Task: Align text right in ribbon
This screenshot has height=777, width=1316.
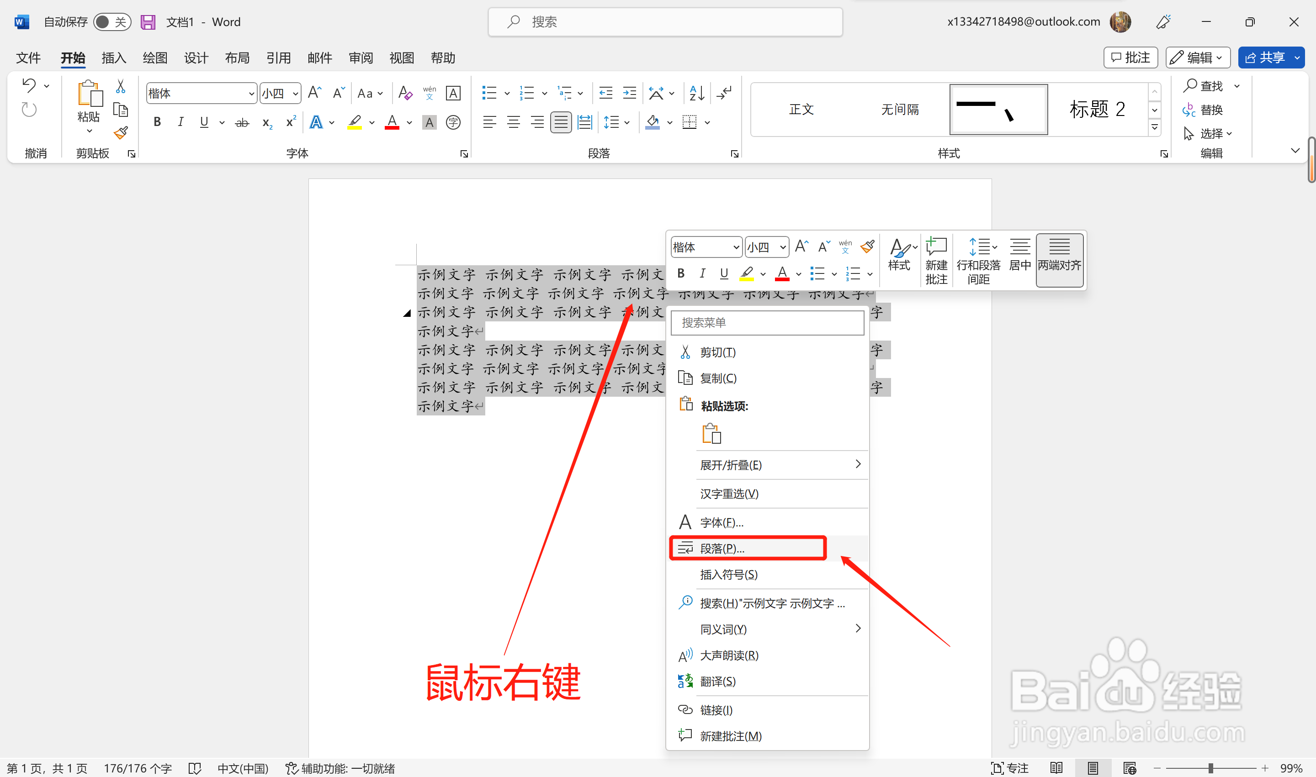Action: (x=537, y=122)
